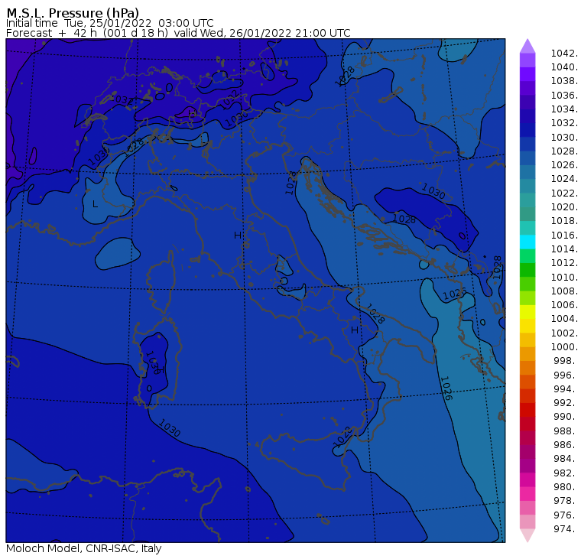Viewport: 581px width, 559px height.
Task: Click the '988.' legend value
Action: point(566,431)
